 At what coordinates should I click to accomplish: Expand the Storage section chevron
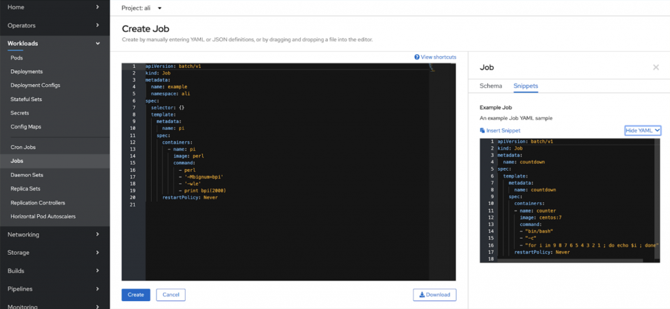coord(97,253)
